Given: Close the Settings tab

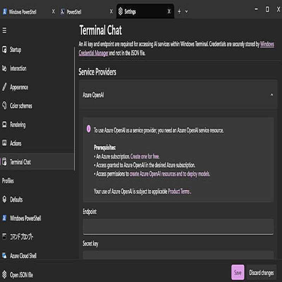Looking at the screenshot, I should click(169, 12).
